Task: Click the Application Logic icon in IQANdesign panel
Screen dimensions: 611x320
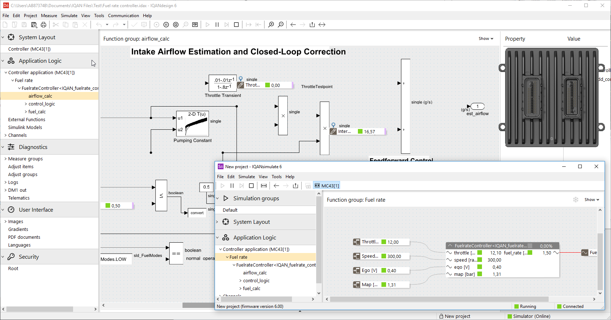Action: tap(11, 61)
